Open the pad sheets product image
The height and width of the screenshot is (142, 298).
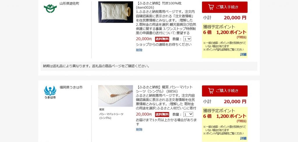coord(116,96)
